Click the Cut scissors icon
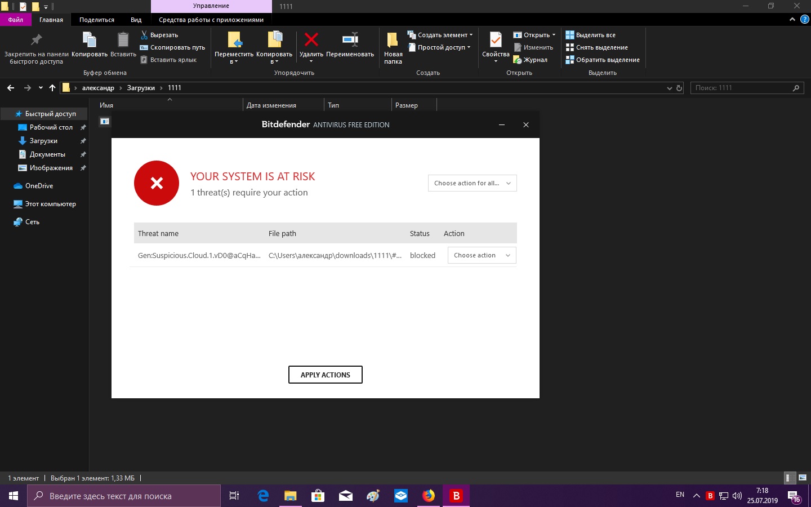Viewport: 811px width, 507px height. 144,35
